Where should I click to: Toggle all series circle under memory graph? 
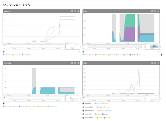pyautogui.click(x=4, y=103)
